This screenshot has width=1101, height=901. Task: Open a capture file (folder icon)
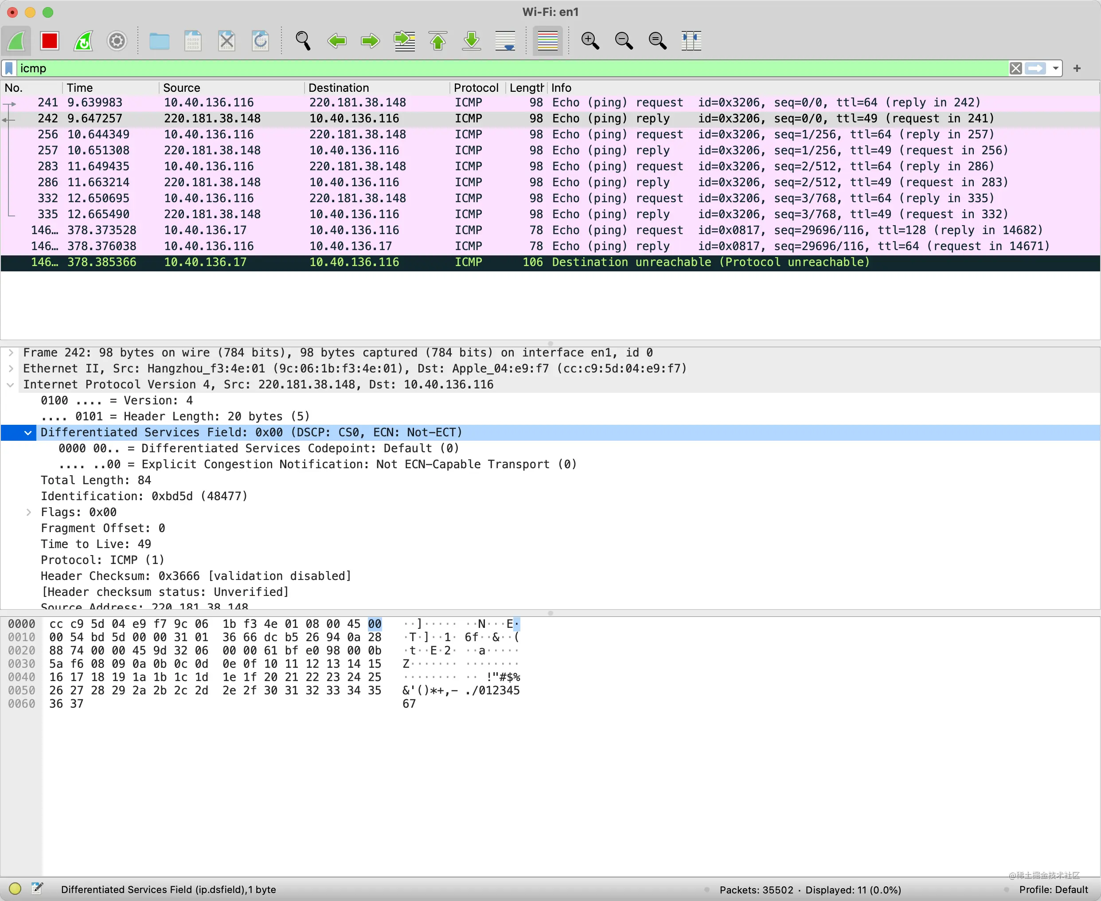[159, 40]
